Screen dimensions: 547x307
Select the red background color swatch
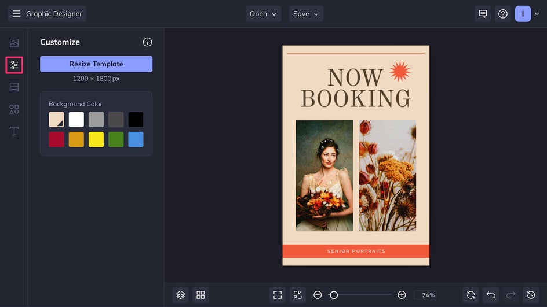tap(57, 139)
